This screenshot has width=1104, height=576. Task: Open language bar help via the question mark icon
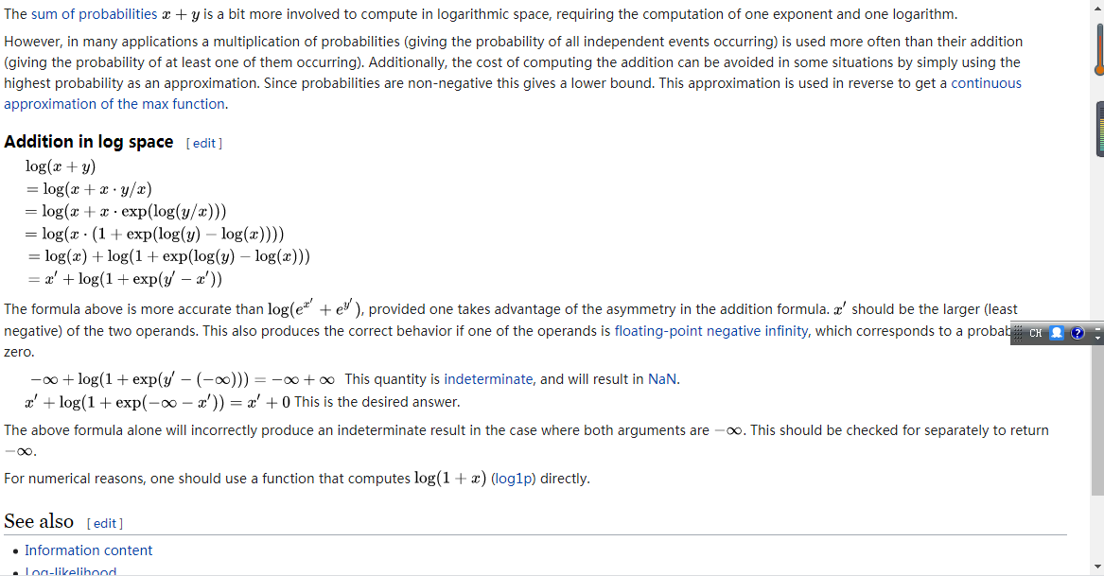[x=1078, y=333]
